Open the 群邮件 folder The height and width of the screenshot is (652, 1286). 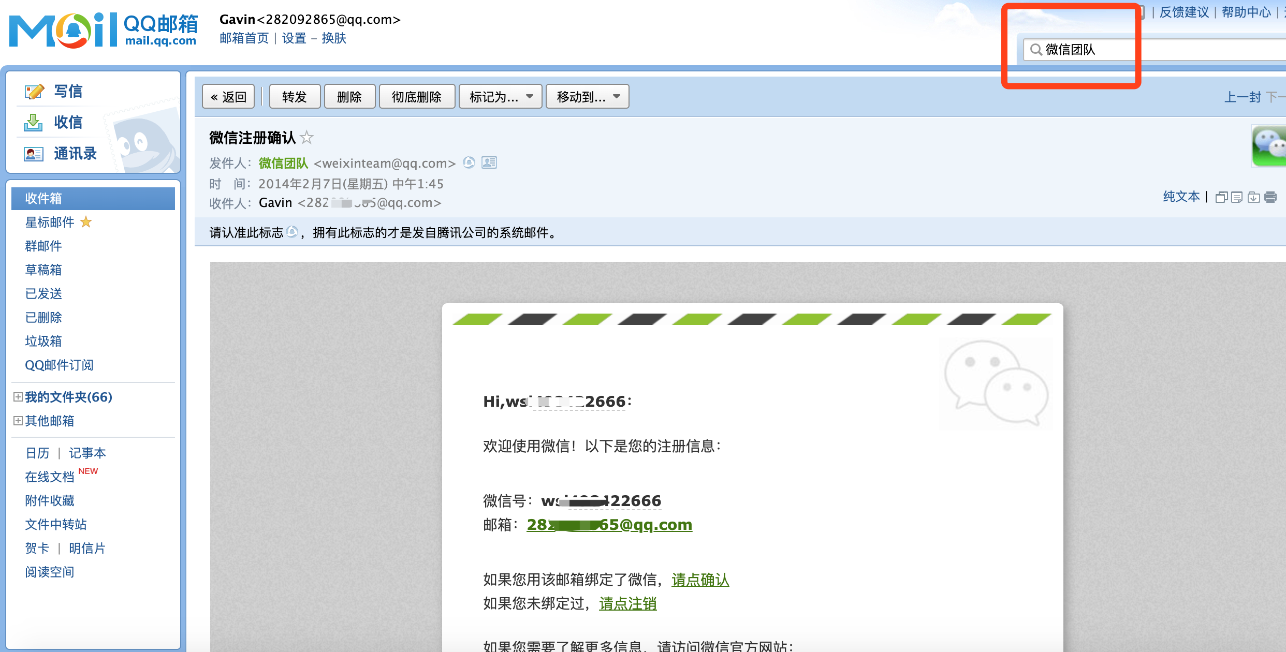pyautogui.click(x=43, y=246)
